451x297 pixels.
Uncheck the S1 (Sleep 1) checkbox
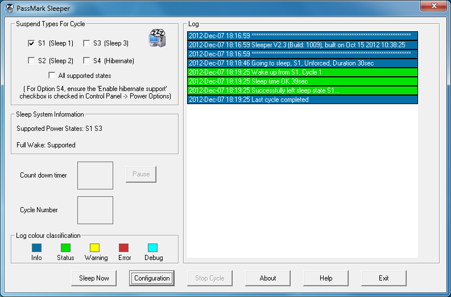[x=31, y=43]
